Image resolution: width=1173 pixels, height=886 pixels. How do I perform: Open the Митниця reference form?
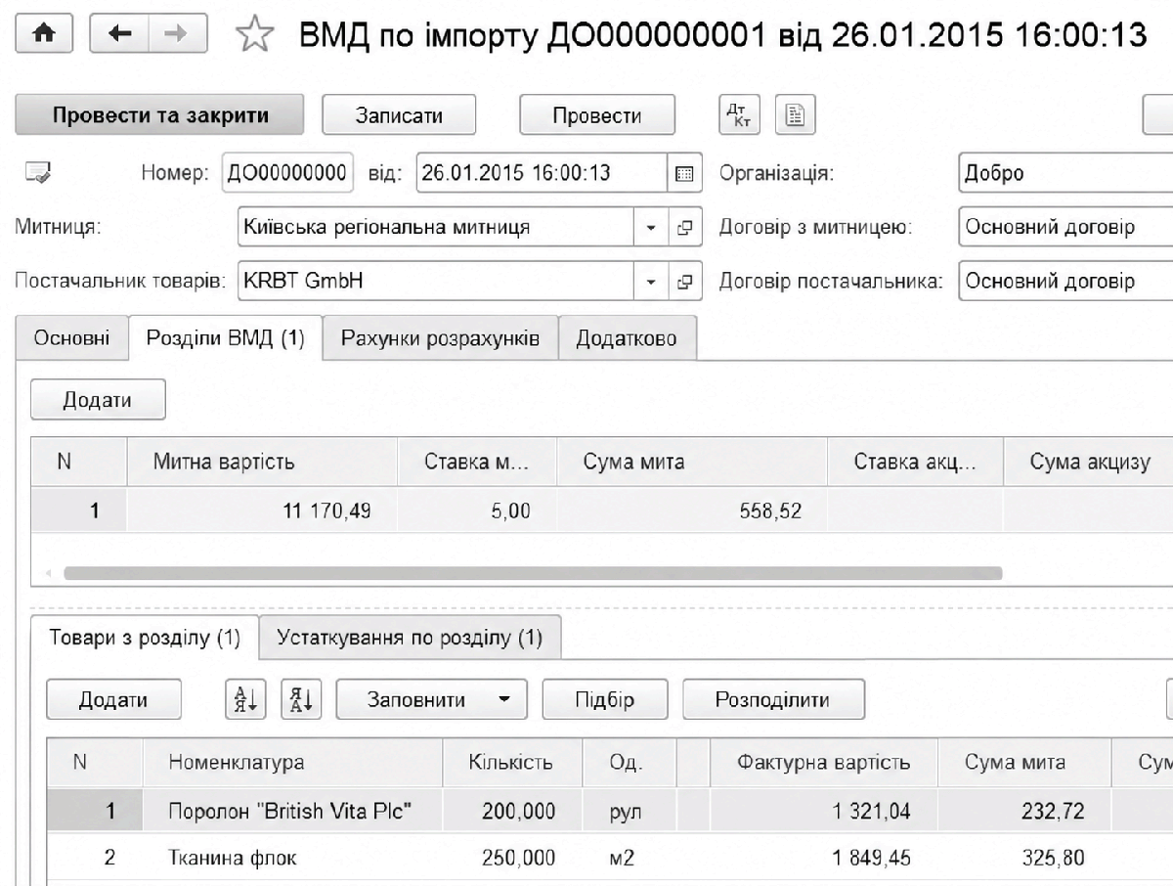685,228
